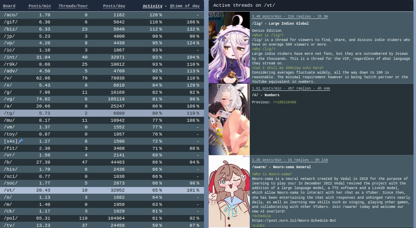Click the 'Genius Edition' text line
416x228 pixels.
point(267,31)
